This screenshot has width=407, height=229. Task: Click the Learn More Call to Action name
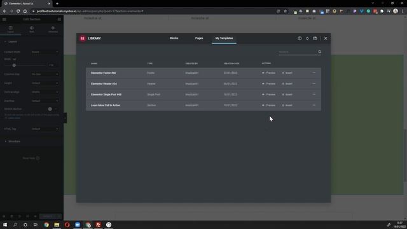(x=106, y=106)
